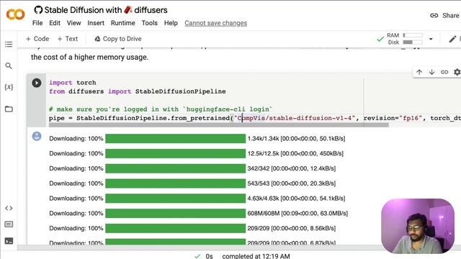This screenshot has height=259, width=461.
Task: Expand the RAM/Disk connection dropdown arrow
Action: click(431, 39)
